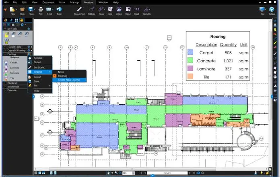Send the file via Email icon

click(x=49, y=9)
